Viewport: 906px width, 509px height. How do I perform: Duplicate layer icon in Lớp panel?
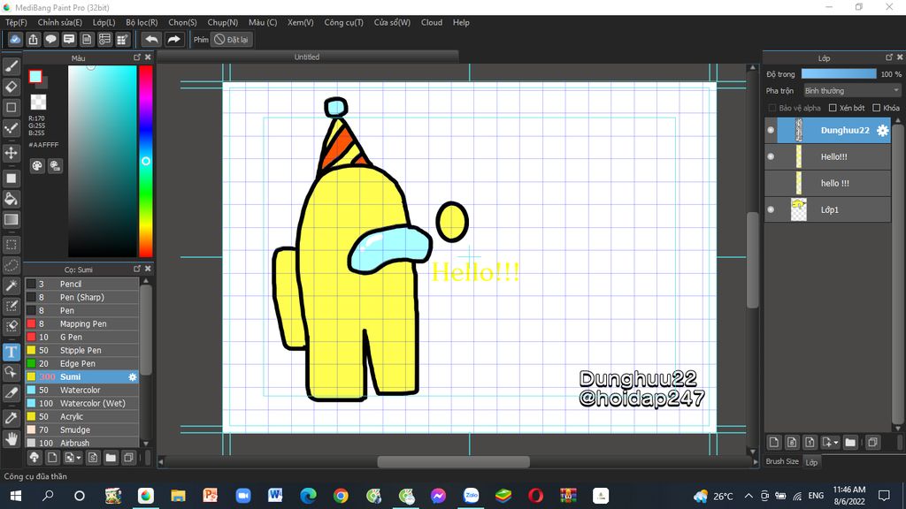click(872, 443)
